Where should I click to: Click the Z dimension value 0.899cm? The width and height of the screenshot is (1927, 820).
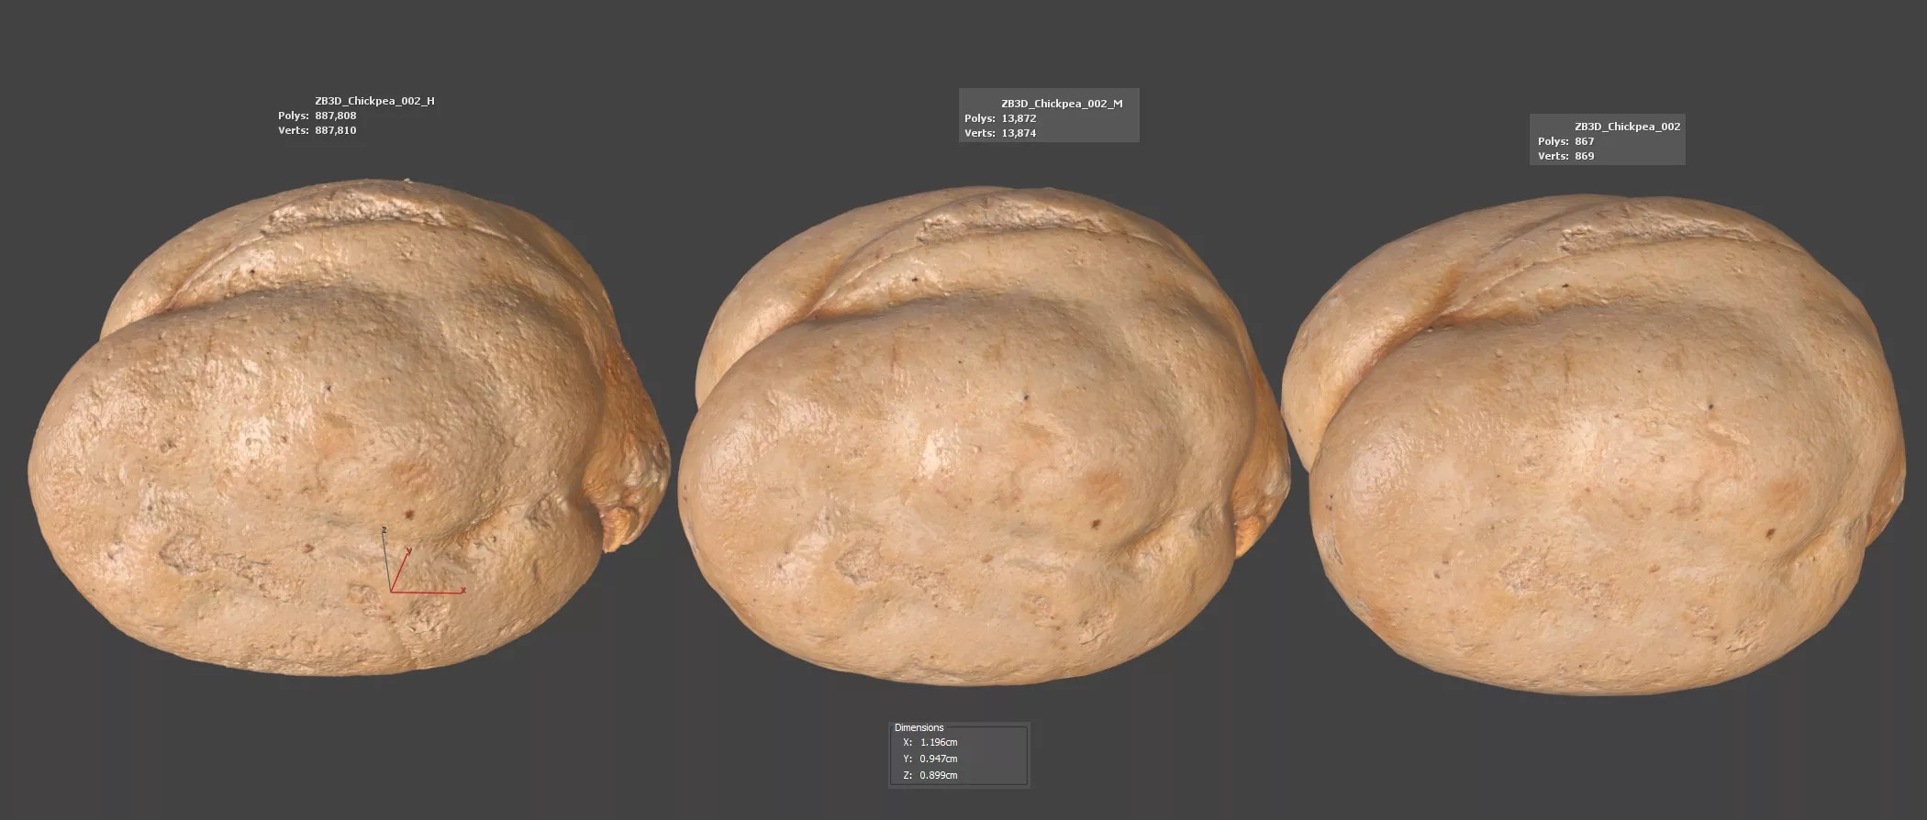[938, 776]
